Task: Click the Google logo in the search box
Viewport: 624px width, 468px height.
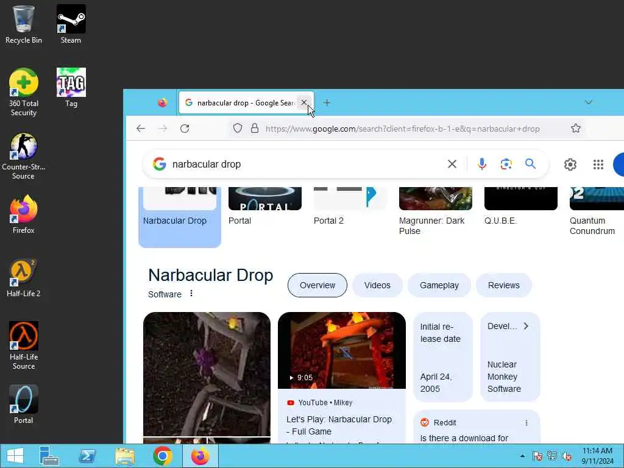Action: [159, 164]
